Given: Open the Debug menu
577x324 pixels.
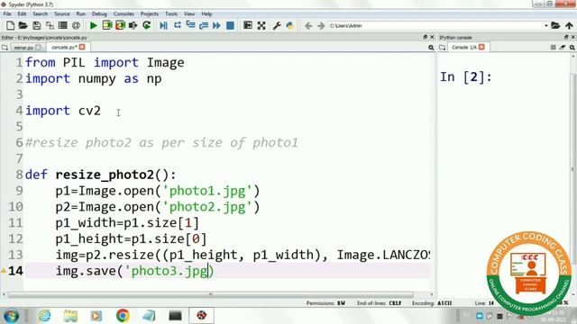Looking at the screenshot, I should coord(99,14).
